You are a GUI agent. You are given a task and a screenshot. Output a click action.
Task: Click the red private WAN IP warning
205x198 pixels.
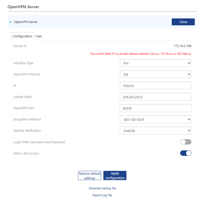tap(141, 54)
